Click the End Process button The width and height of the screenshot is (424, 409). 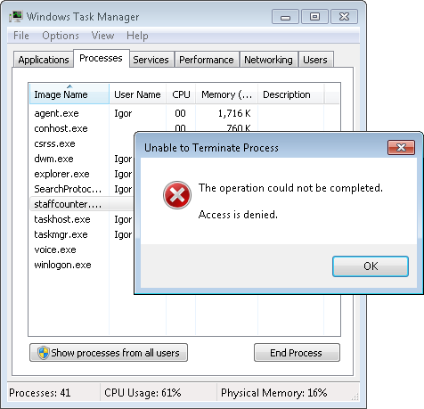pos(297,353)
